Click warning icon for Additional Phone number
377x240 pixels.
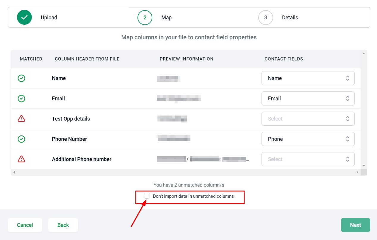click(x=21, y=159)
